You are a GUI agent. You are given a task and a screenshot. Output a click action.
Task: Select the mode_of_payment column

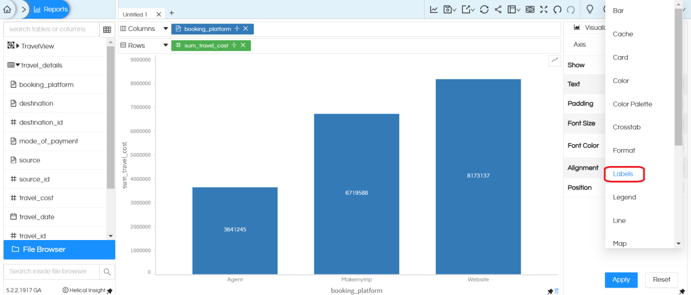49,141
